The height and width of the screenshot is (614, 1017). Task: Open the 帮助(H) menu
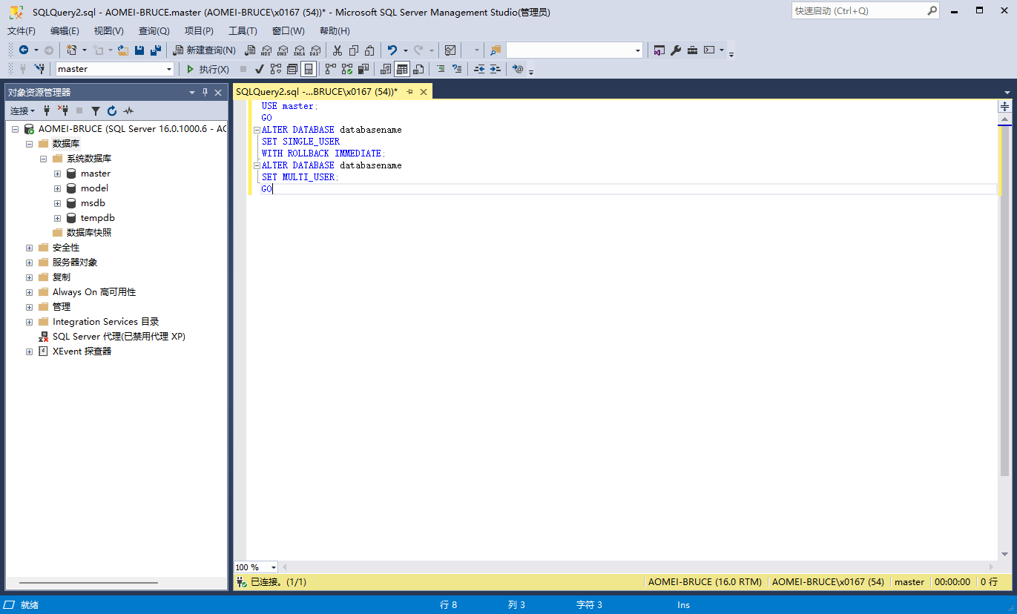(x=335, y=31)
